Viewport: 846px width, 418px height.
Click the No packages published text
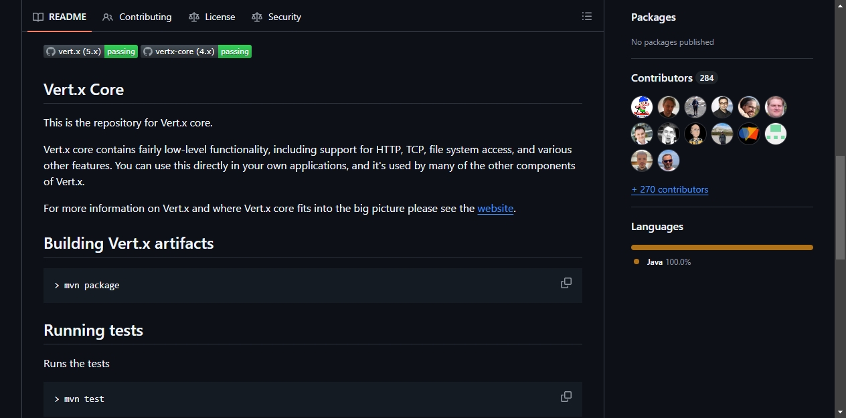click(673, 42)
